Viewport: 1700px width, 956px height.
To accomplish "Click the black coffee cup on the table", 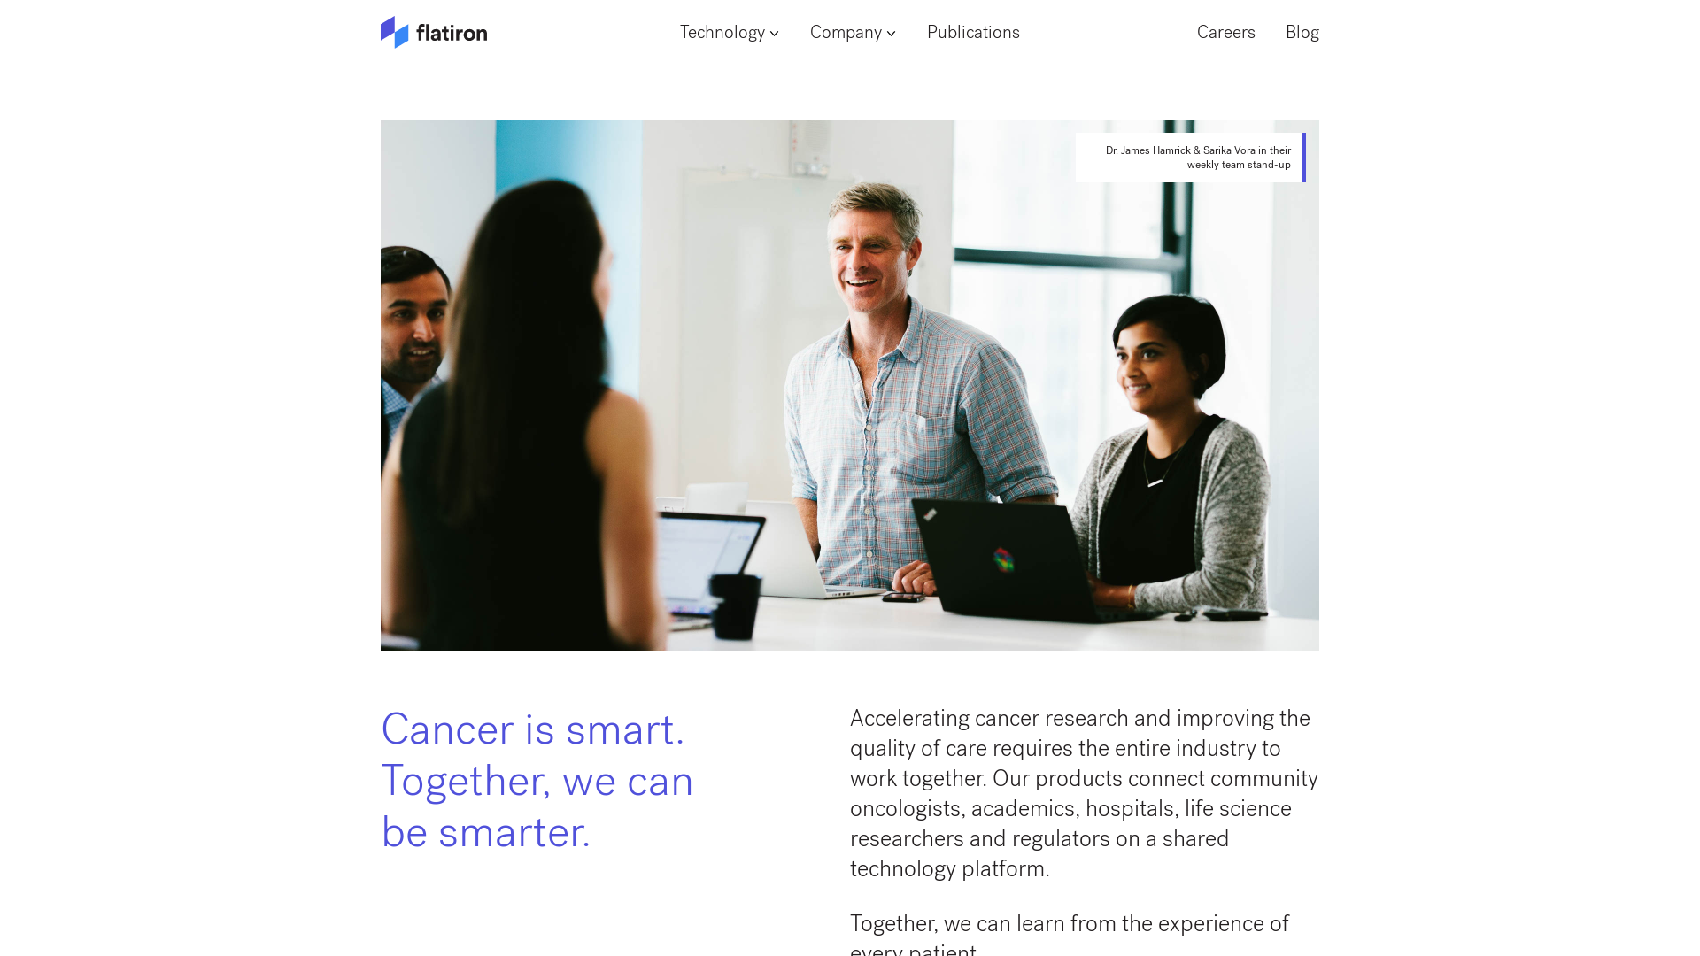I will pos(735,605).
